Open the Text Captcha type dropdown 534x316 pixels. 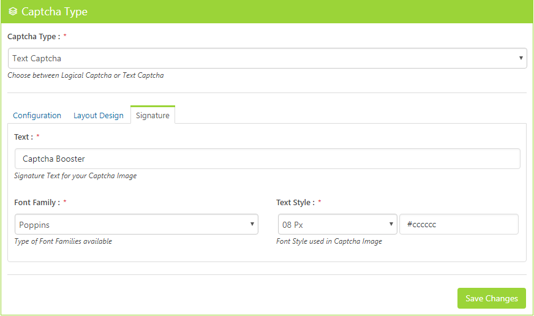click(267, 58)
